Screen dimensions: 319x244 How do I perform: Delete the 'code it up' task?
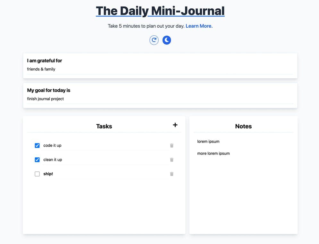[172, 145]
